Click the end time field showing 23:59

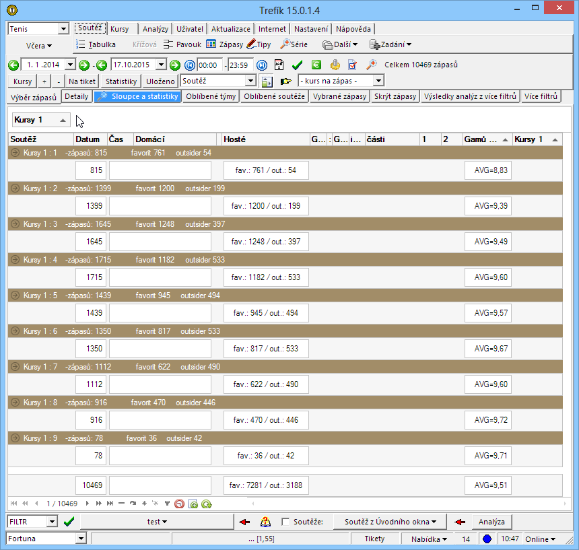240,65
